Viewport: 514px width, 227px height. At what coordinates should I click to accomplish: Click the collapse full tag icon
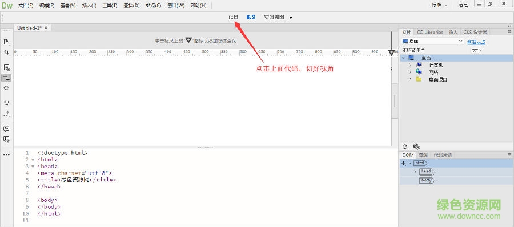coord(6,103)
